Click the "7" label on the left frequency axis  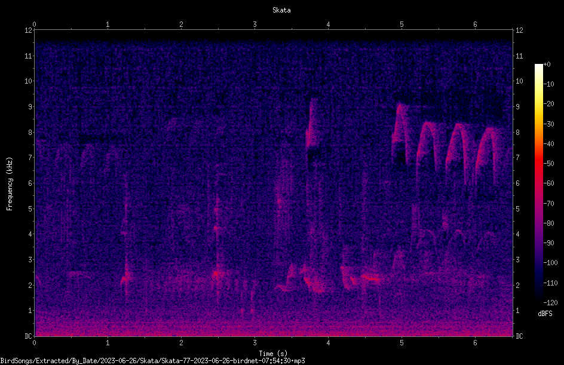[x=30, y=158]
